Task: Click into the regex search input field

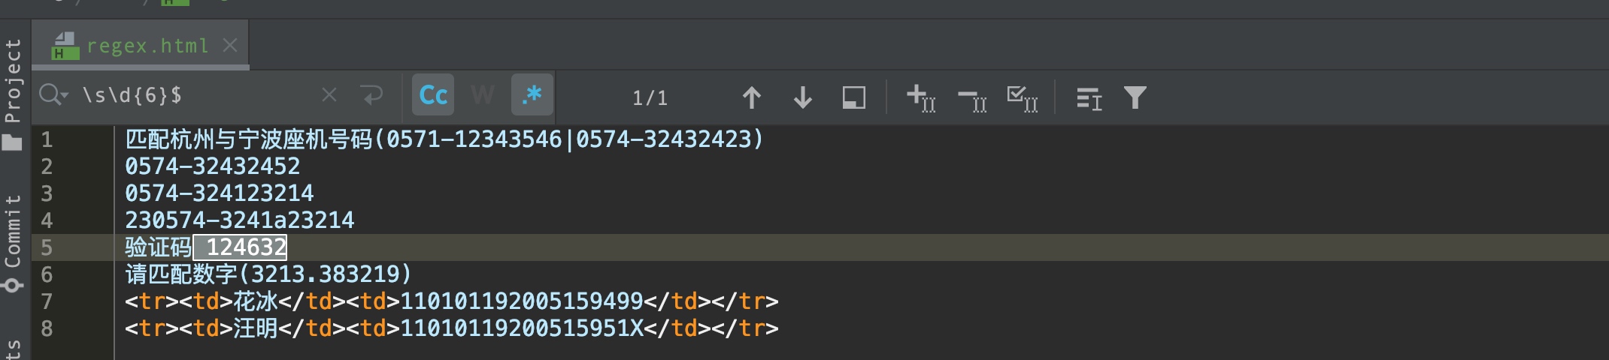Action: [195, 95]
